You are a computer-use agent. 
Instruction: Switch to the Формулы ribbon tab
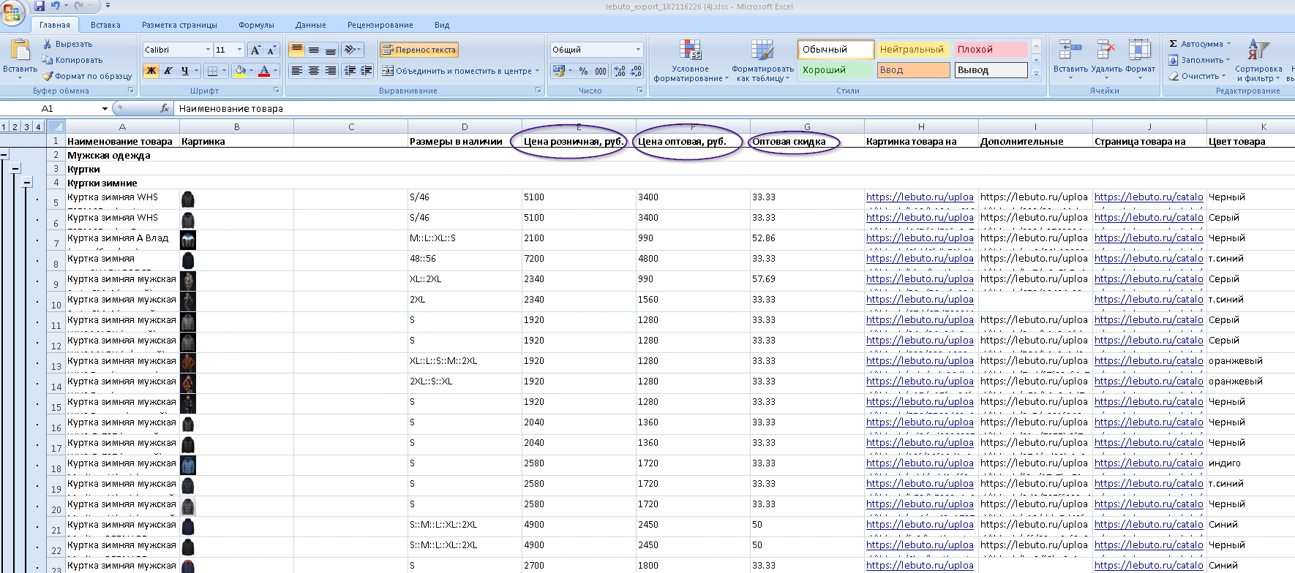[256, 25]
